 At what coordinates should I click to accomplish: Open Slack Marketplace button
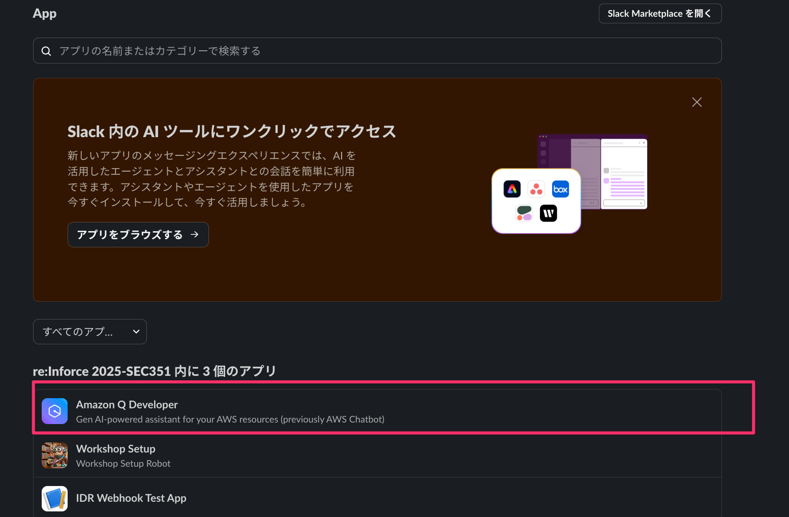click(660, 14)
